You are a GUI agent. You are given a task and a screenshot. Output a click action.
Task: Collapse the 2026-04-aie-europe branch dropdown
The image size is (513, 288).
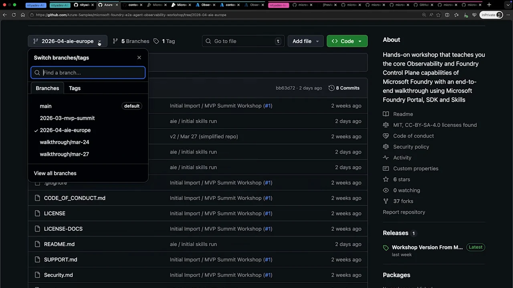[67, 41]
